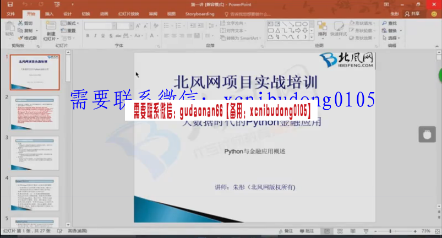Viewport: 442px width, 238px height.
Task: Open the Design (设计) tab
Action: pyautogui.click(x=67, y=14)
